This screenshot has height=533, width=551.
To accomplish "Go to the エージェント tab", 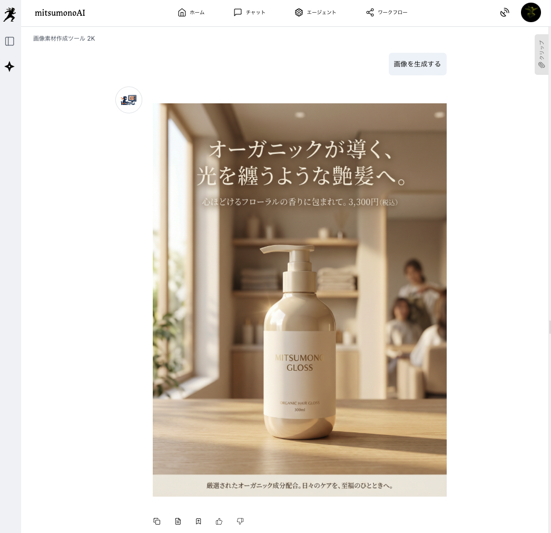I will 316,12.
